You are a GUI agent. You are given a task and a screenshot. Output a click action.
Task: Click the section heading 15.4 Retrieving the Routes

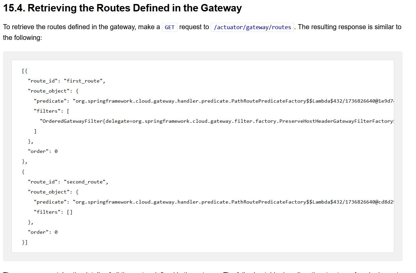click(122, 8)
